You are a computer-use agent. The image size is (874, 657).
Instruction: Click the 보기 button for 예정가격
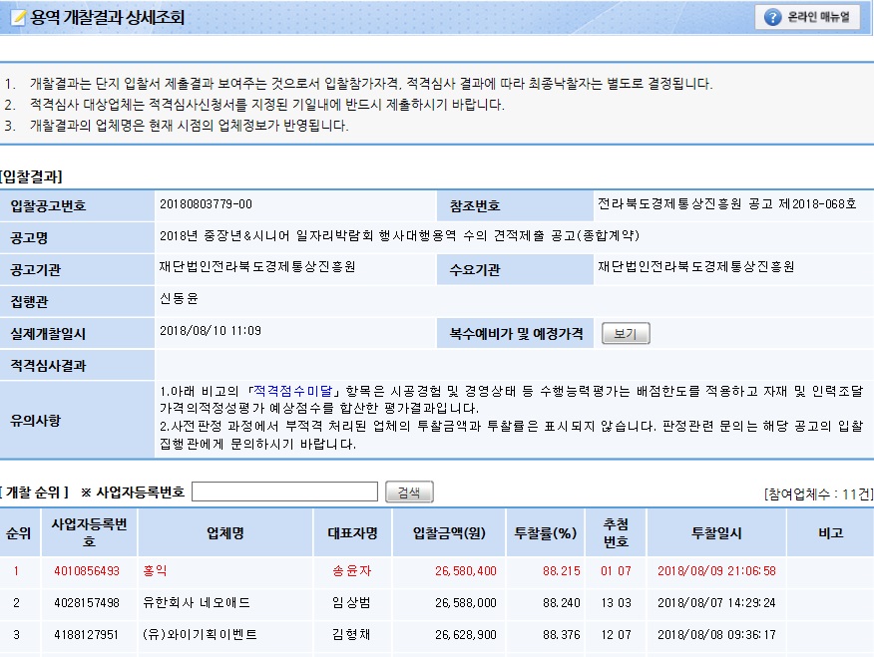[x=626, y=334]
